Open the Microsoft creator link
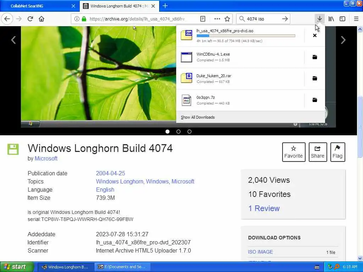363x272 pixels. [46, 158]
